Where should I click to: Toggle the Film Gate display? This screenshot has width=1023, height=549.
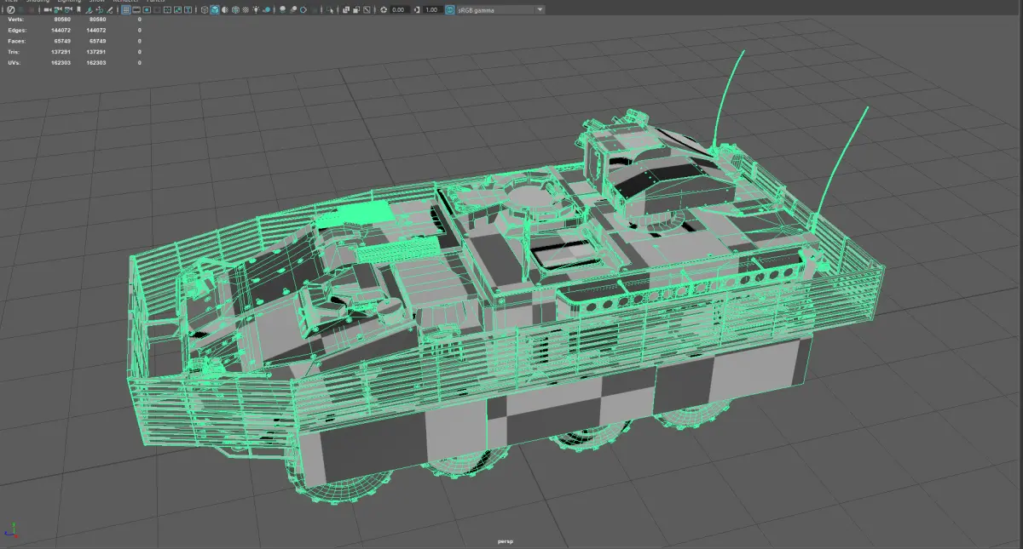(136, 9)
